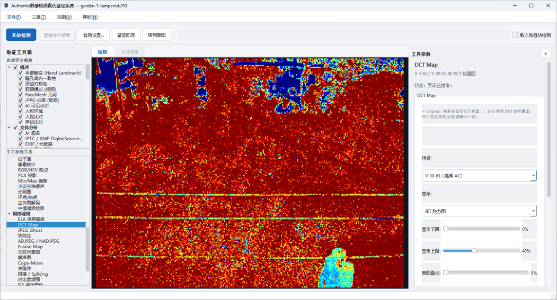557x300 pixels.
Task: Launch the 鉴定向导 button
Action: pyautogui.click(x=126, y=35)
